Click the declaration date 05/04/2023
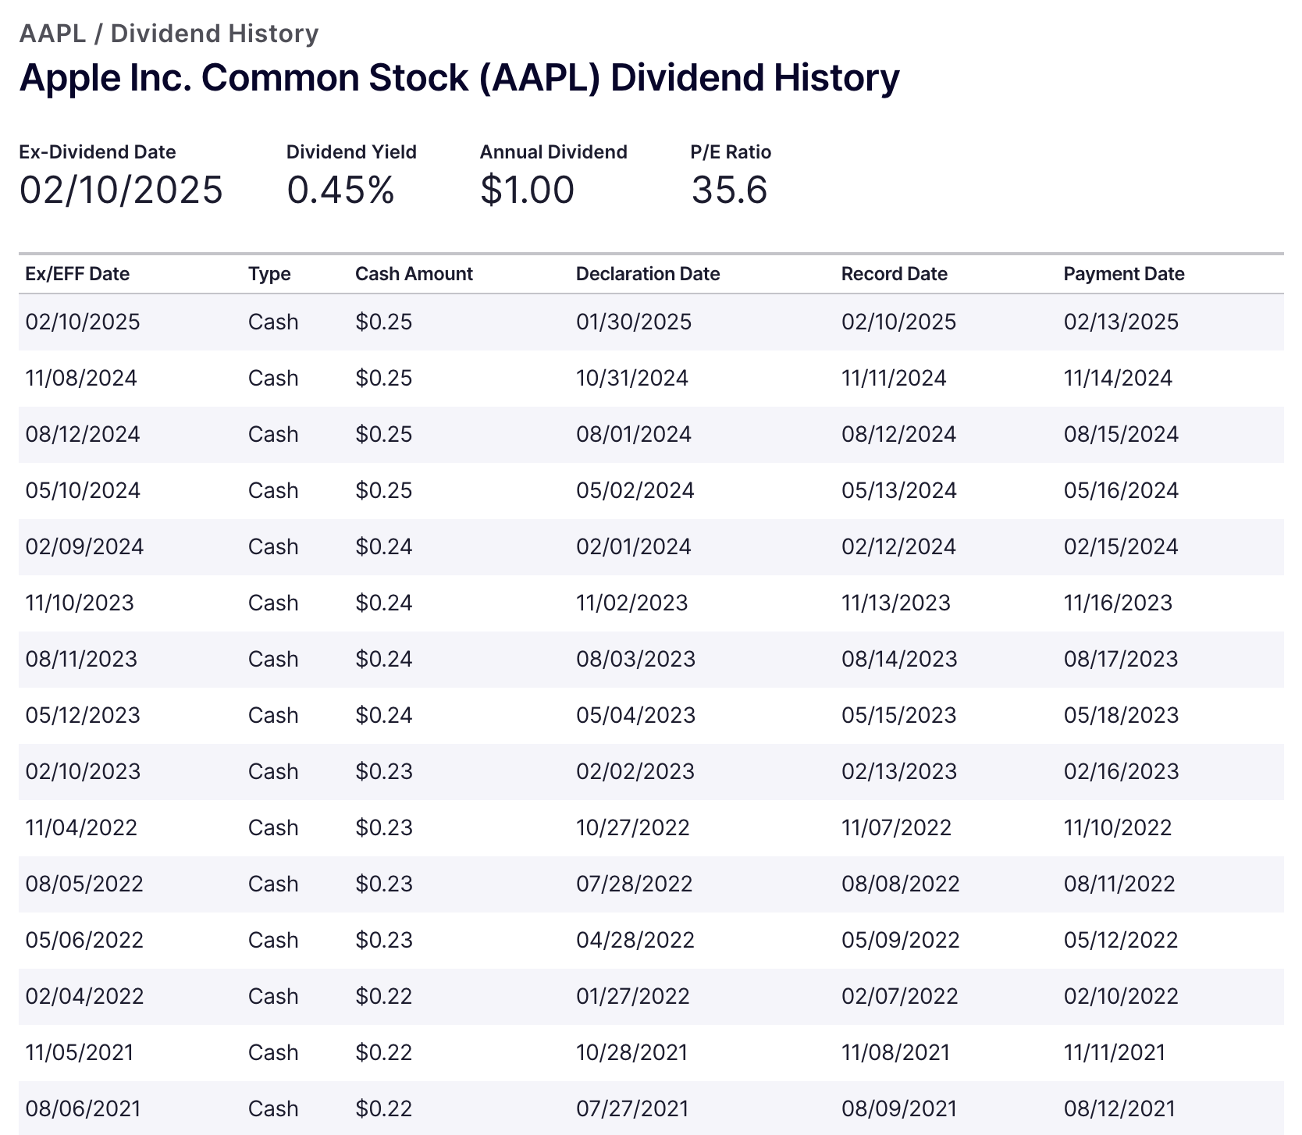 635,716
